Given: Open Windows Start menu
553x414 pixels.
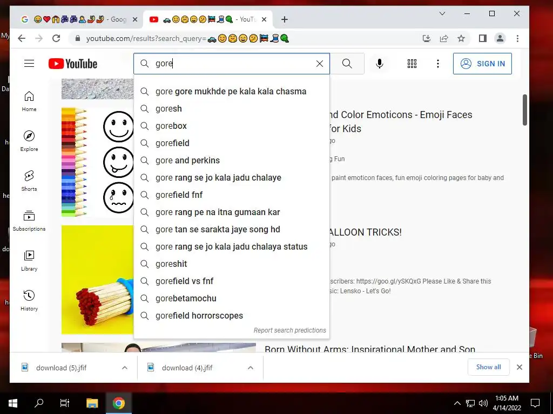Looking at the screenshot, I should coord(13,403).
